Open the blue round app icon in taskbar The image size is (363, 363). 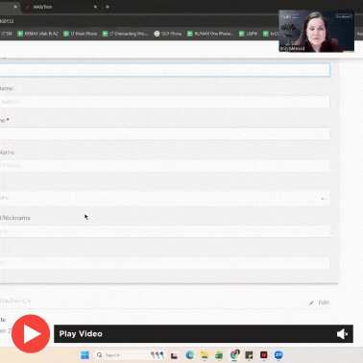click(x=278, y=355)
